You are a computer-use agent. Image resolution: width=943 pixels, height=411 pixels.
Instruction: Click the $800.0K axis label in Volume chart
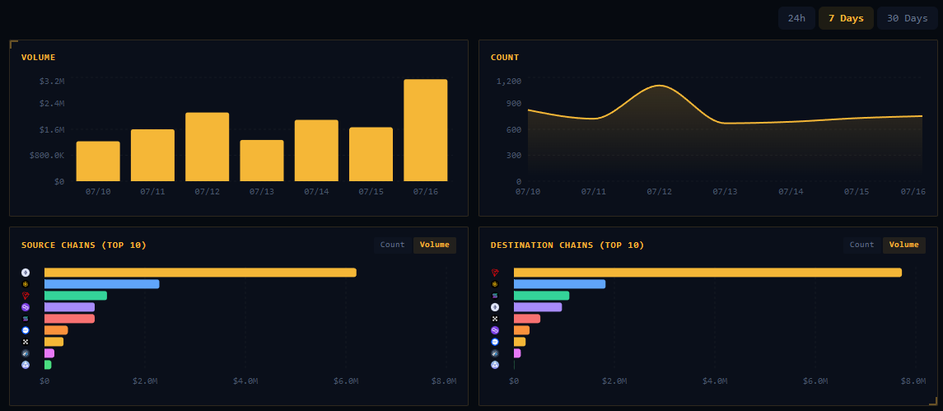pos(47,155)
